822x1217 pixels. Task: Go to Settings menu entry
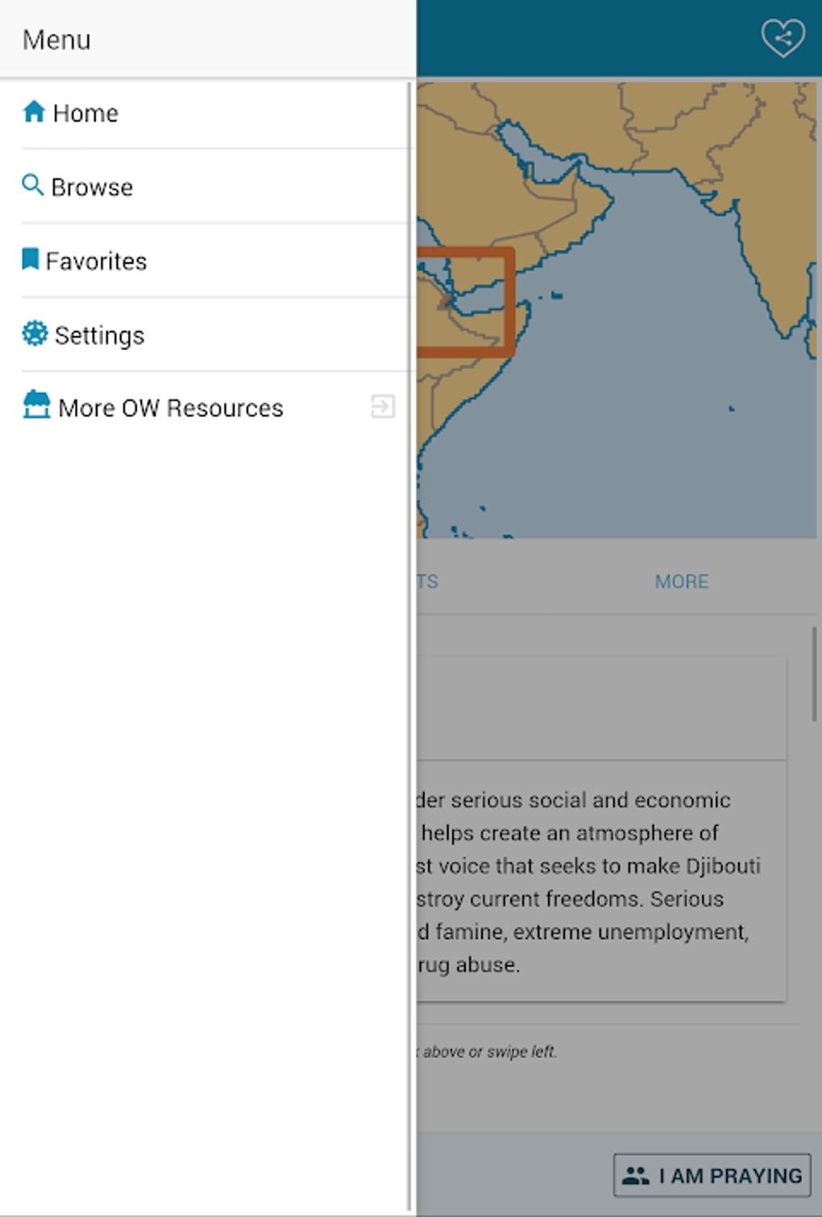click(99, 336)
